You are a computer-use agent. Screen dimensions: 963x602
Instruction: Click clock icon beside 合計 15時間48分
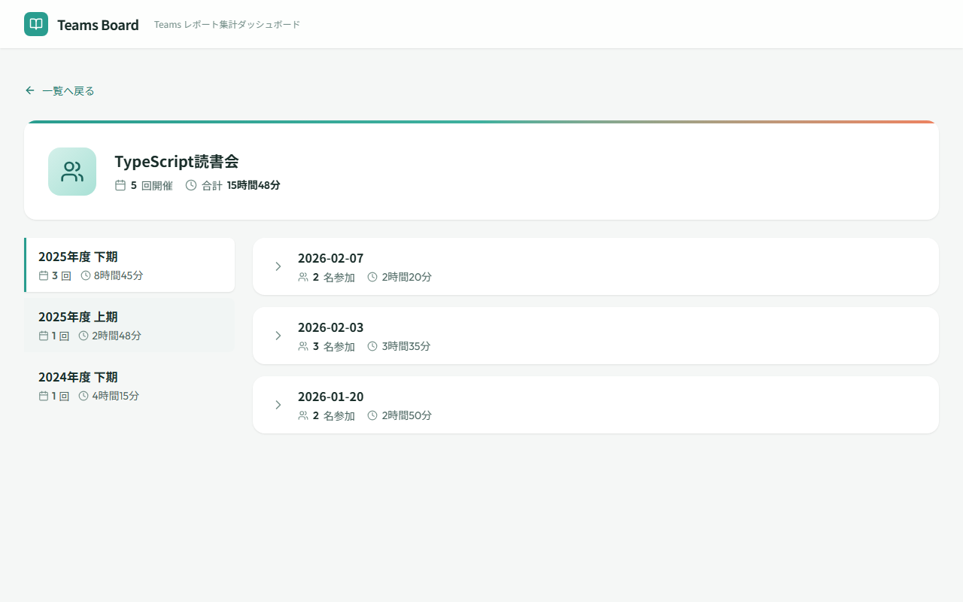[191, 185]
